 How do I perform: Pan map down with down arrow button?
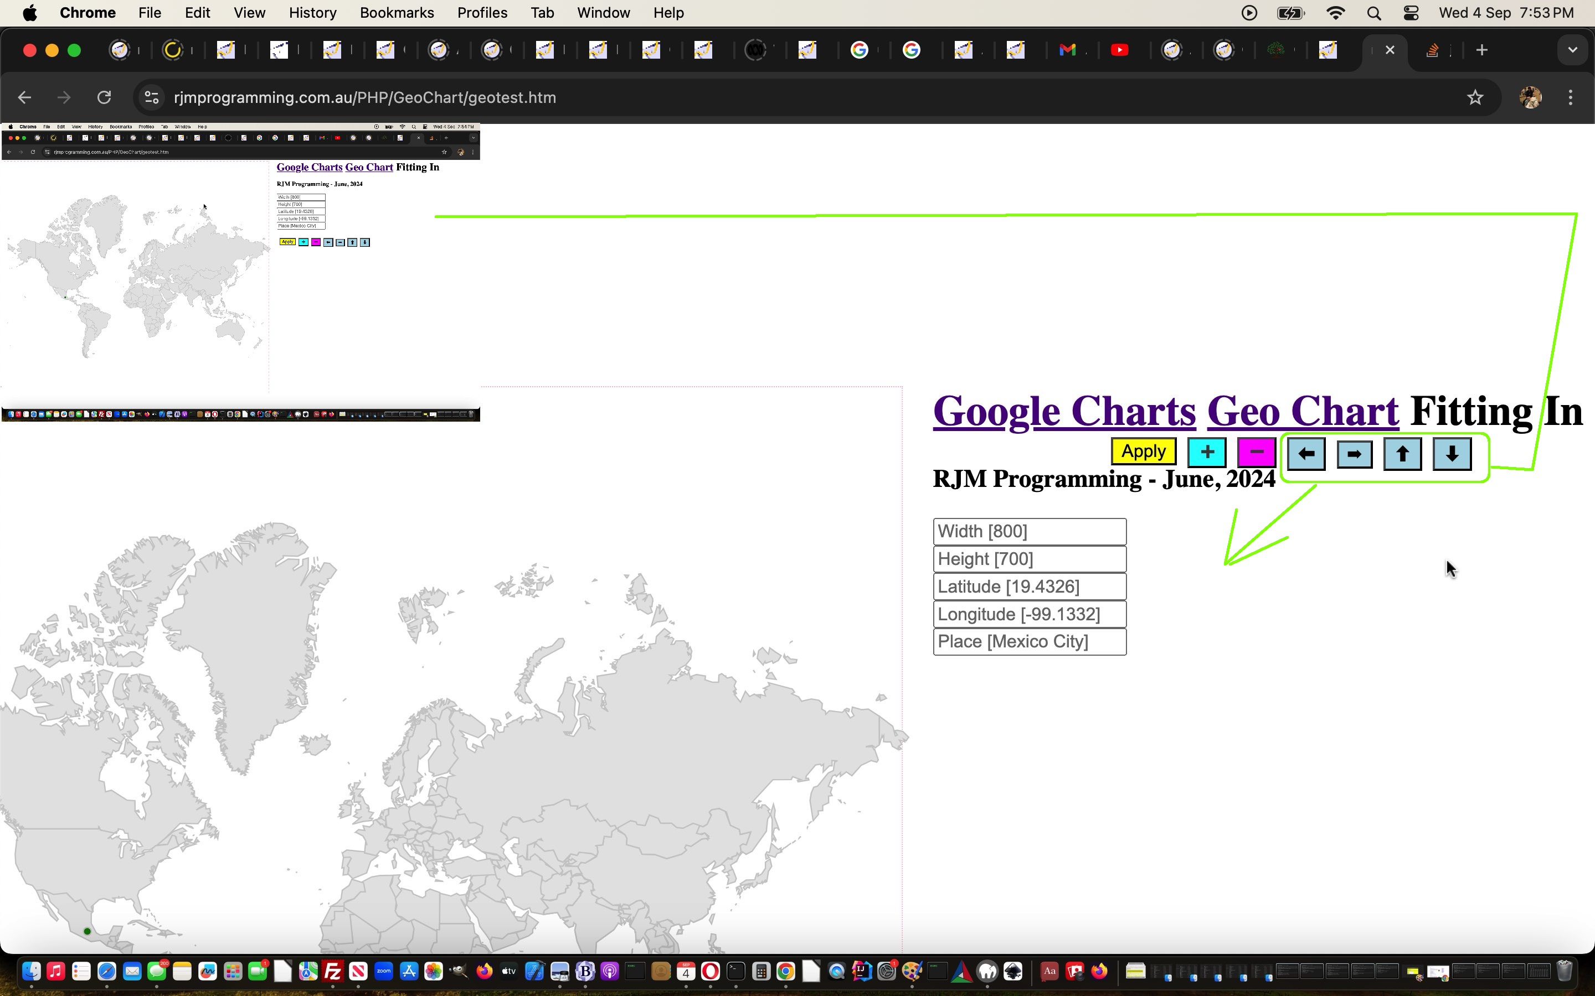click(1452, 454)
